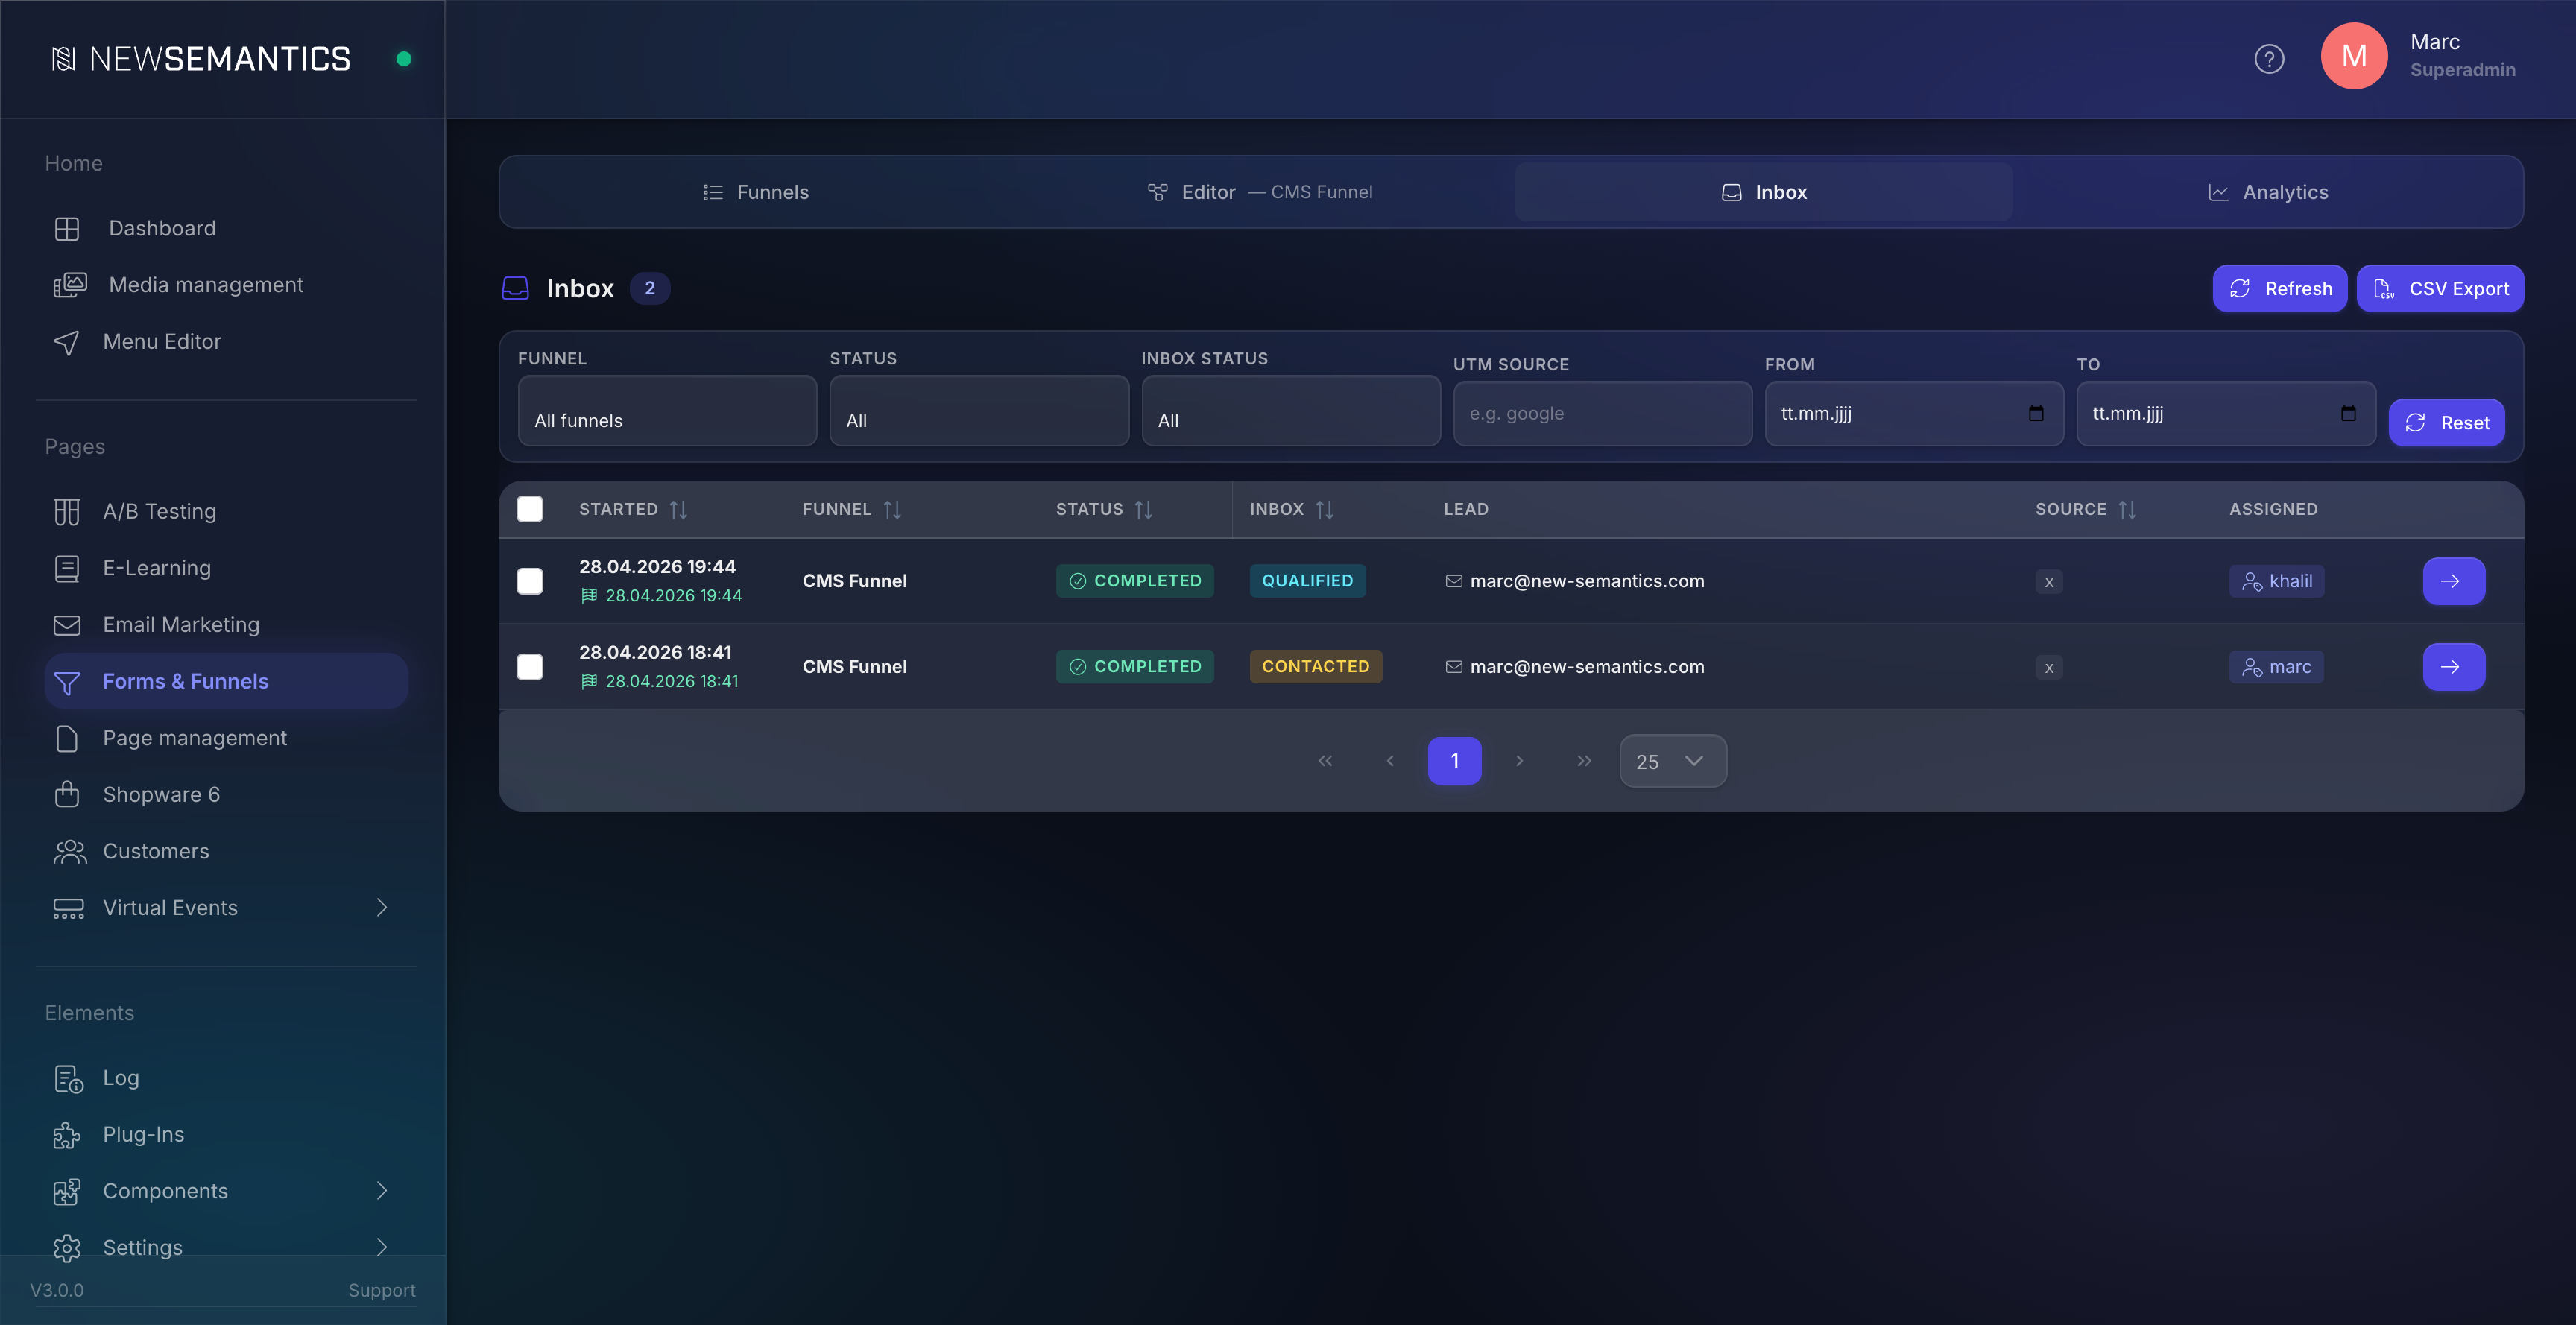2576x1325 pixels.
Task: Switch to the Editor CMS Funnel tab
Action: (1259, 192)
